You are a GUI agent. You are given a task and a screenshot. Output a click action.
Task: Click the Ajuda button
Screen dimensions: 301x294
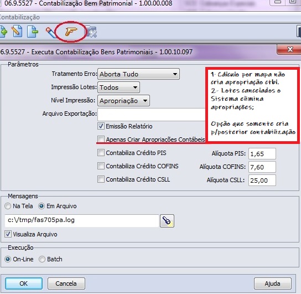tap(273, 283)
